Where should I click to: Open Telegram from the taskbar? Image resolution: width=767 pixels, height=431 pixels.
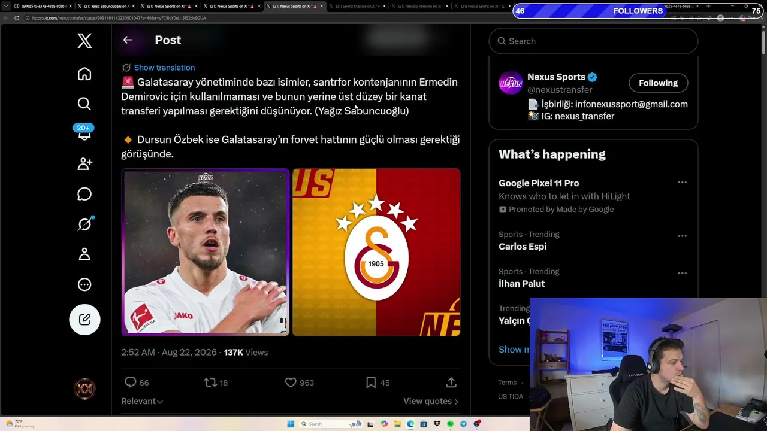(x=463, y=424)
